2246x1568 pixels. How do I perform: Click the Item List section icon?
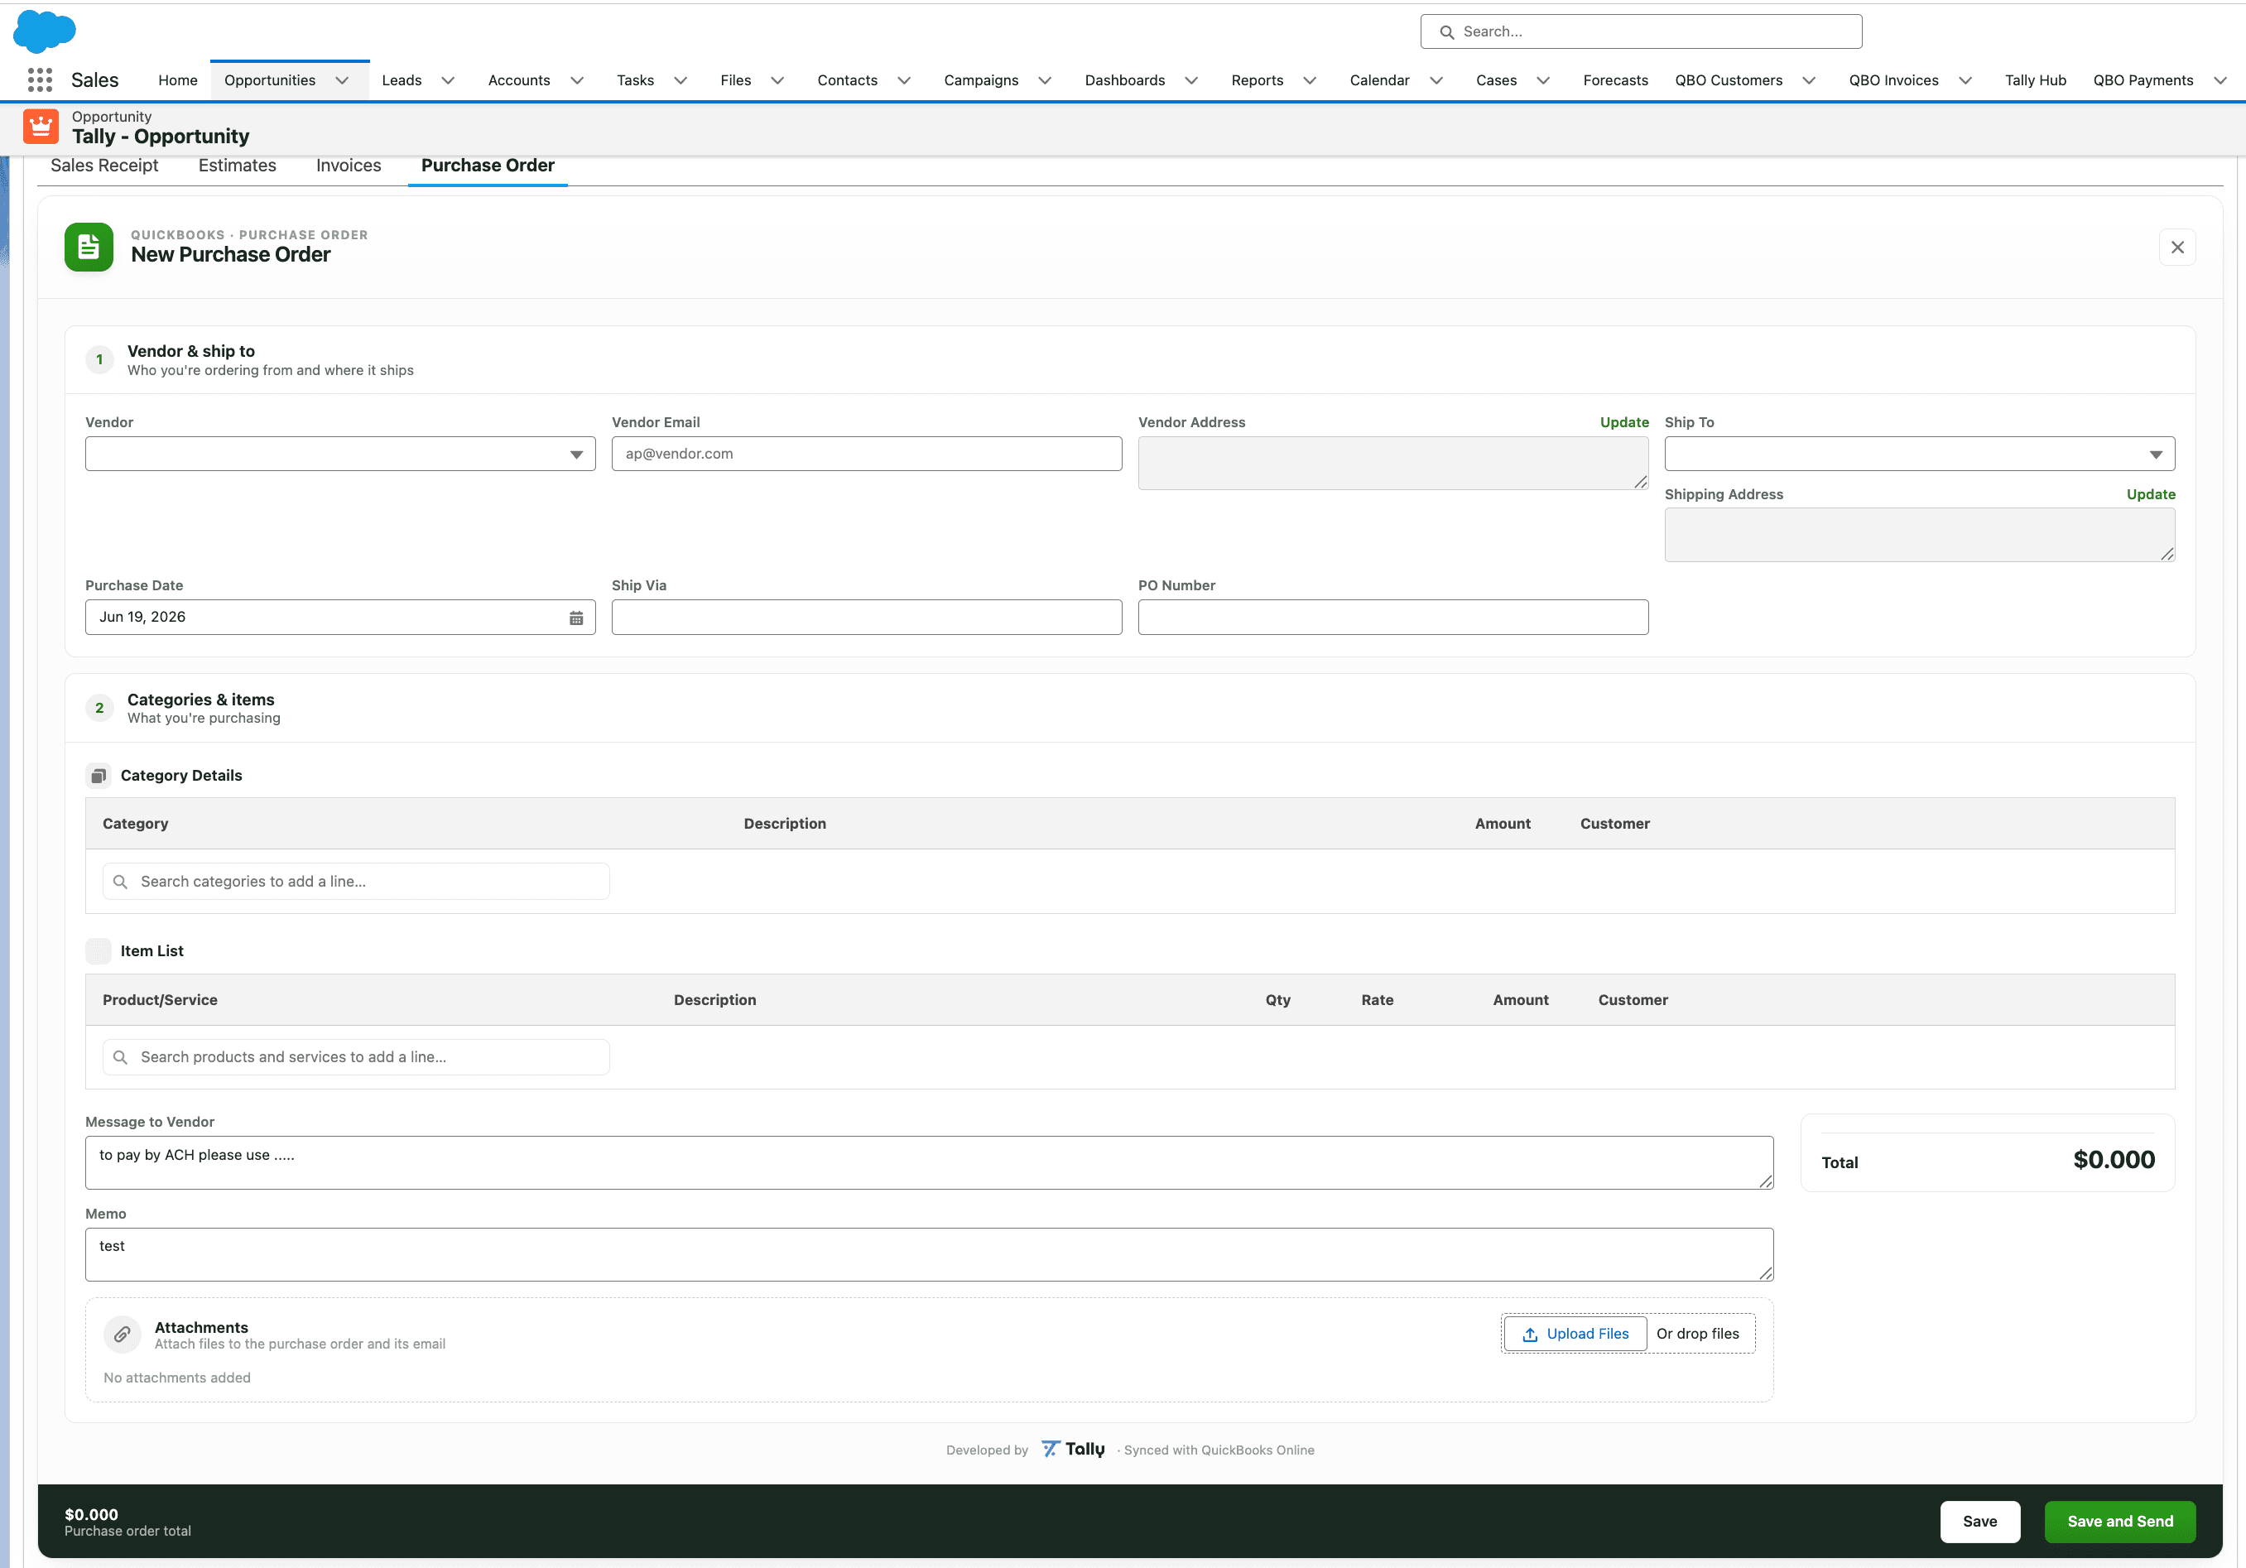98,950
